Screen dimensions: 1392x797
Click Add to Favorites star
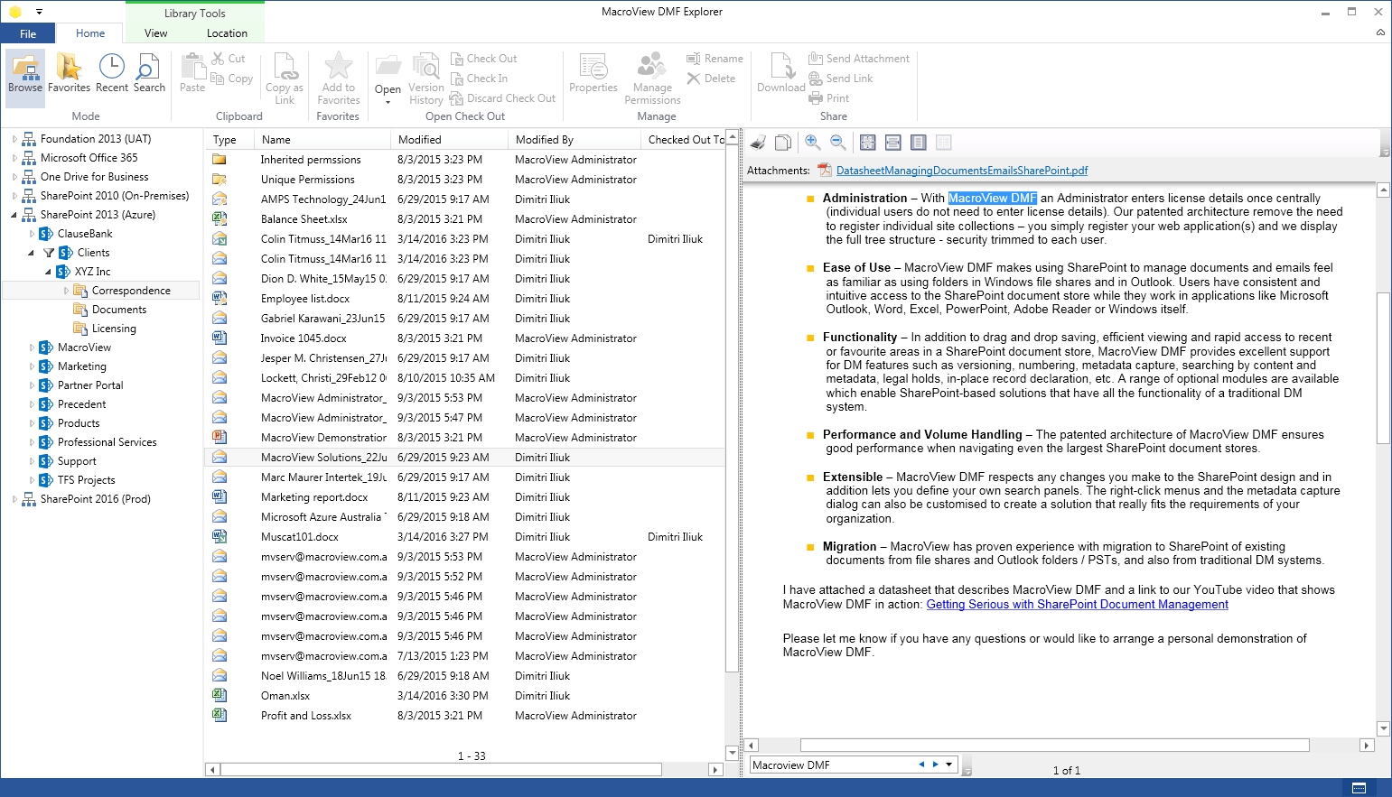click(x=338, y=79)
